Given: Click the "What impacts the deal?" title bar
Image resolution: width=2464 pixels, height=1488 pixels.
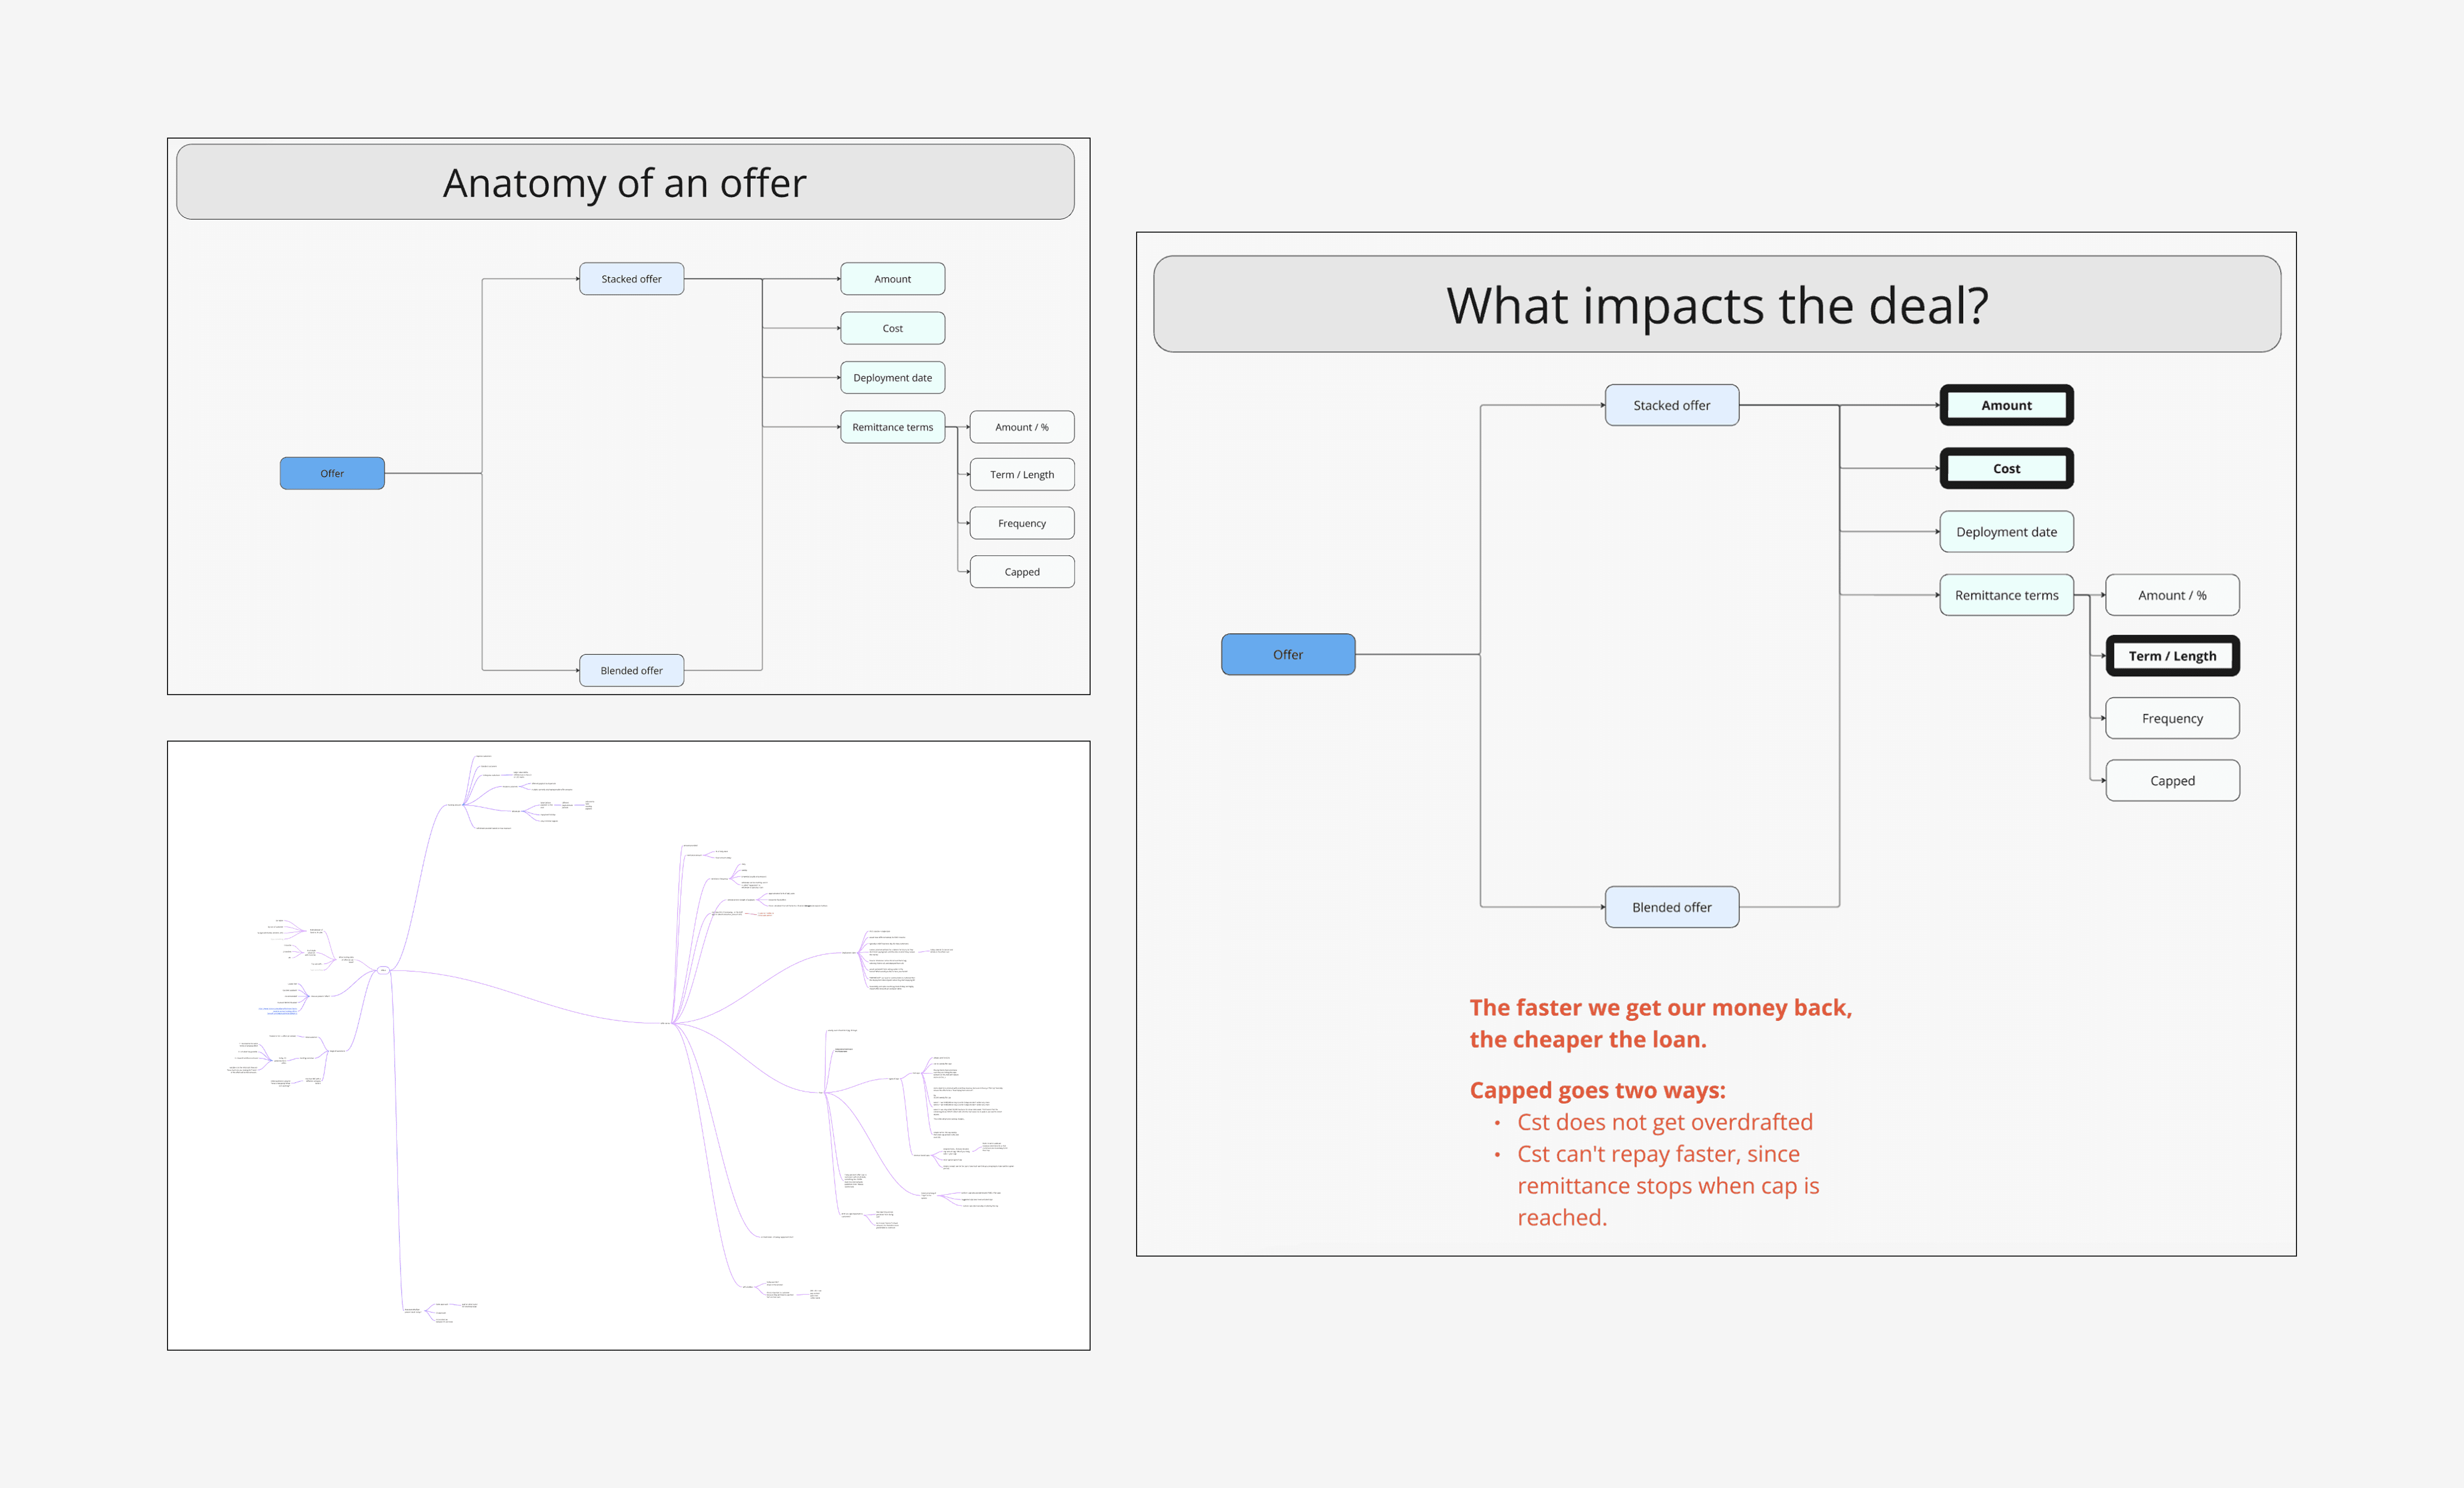Looking at the screenshot, I should [1716, 306].
